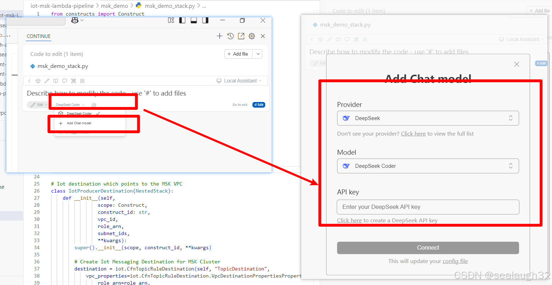
Task: Open the DeepSeek Coder model selector
Action: point(70,105)
